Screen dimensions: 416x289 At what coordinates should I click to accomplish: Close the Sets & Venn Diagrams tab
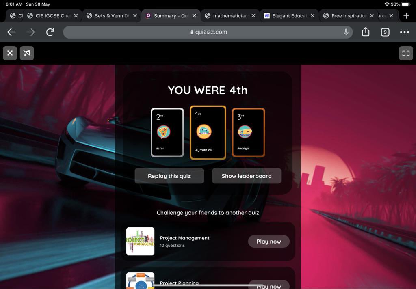(135, 16)
